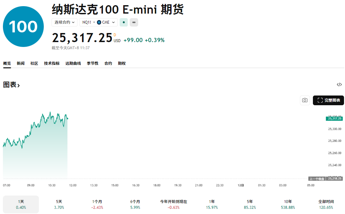Click the infinity icon next to market status
Image resolution: width=345 pixels, height=214 pixels.
[134, 22]
